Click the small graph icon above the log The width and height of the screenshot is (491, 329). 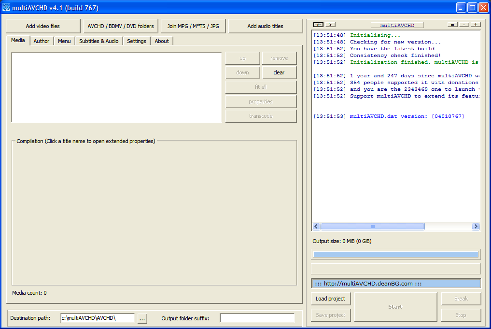point(318,25)
